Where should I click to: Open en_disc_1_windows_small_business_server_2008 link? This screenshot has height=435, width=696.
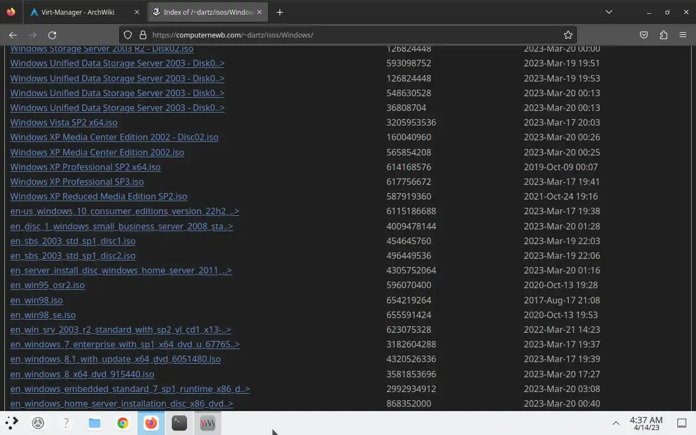point(122,226)
